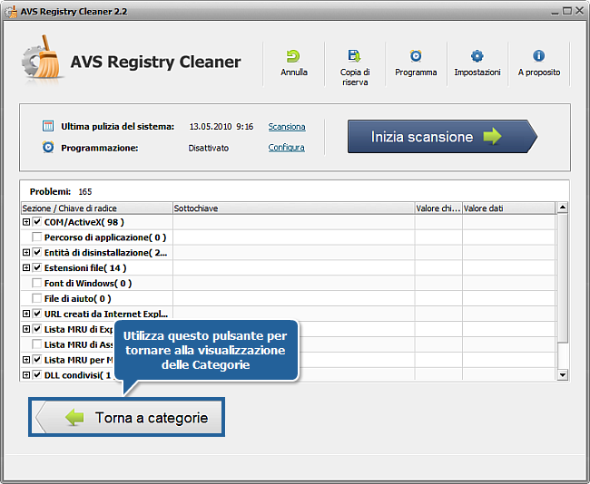
Task: Expand the DLL condivisi category
Action: (26, 374)
